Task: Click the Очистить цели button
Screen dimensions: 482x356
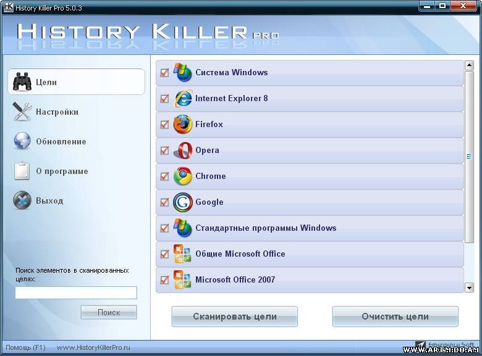Action: point(395,317)
